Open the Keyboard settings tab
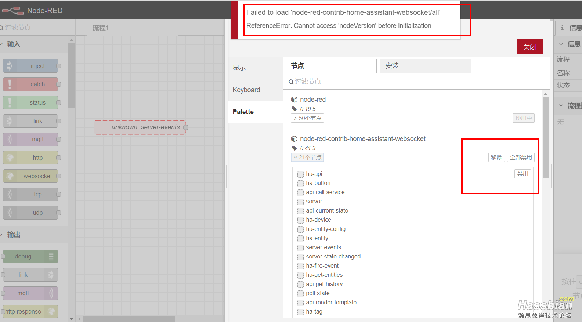582x322 pixels. click(x=256, y=90)
